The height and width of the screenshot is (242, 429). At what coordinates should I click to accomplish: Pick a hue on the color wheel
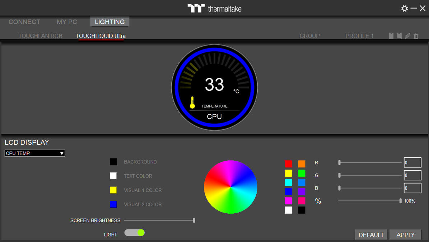point(230,187)
